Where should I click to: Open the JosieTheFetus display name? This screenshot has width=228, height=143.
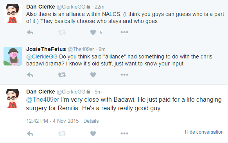point(46,49)
